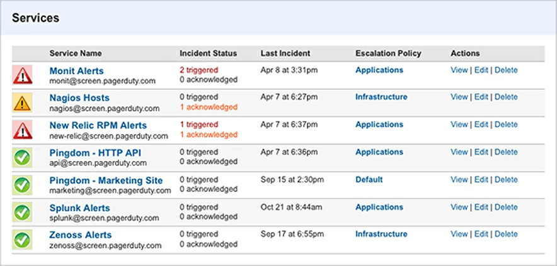Click "1 triggered" status for New Relic RPM

tap(199, 125)
